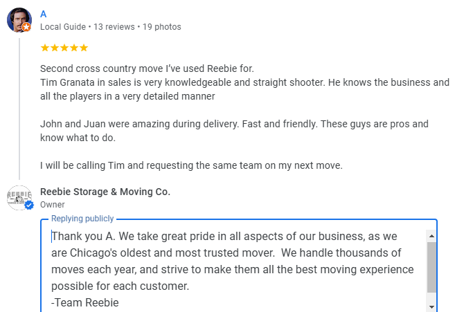Click the "19 photos" text

pyautogui.click(x=161, y=27)
